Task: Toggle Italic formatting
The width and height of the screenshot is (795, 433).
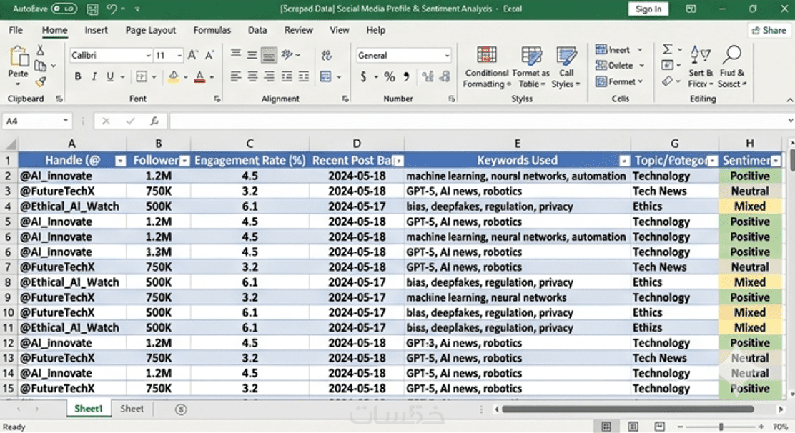Action: (x=94, y=76)
